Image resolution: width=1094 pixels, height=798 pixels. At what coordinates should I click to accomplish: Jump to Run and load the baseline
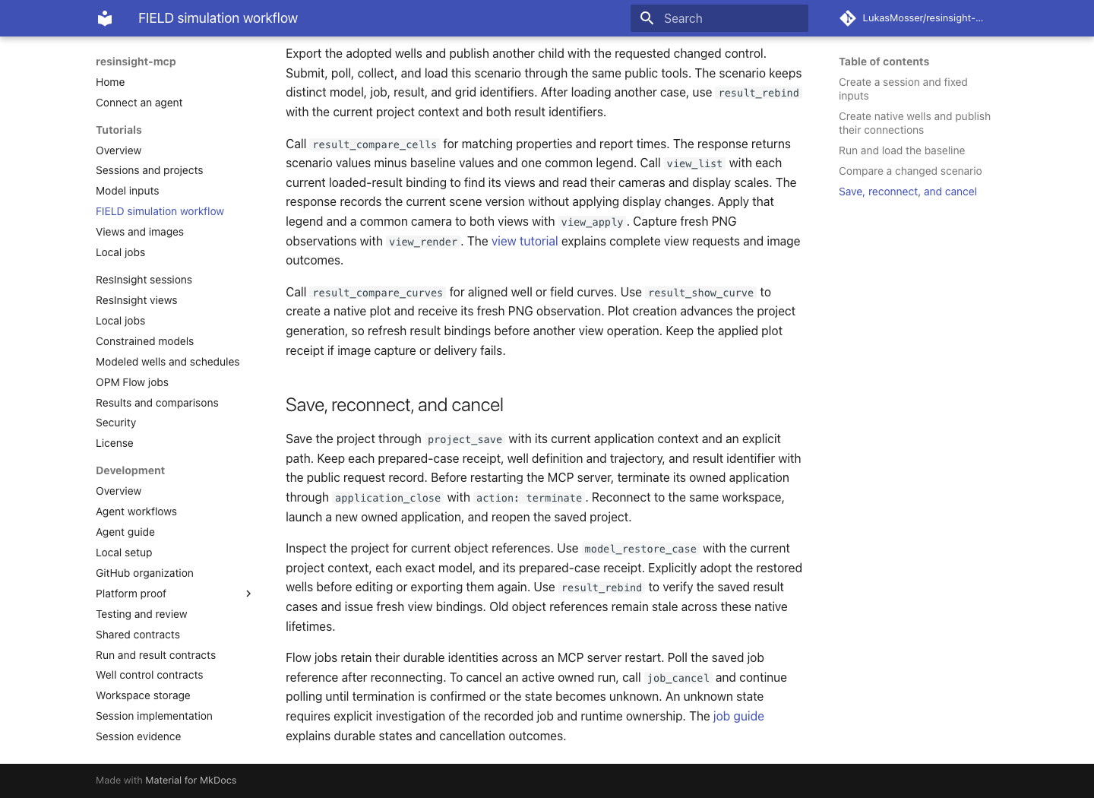pyautogui.click(x=902, y=150)
